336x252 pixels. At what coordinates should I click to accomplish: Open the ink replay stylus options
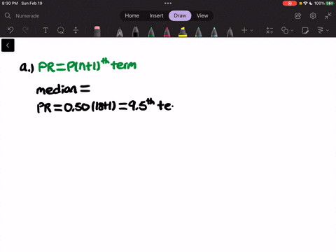click(x=321, y=30)
